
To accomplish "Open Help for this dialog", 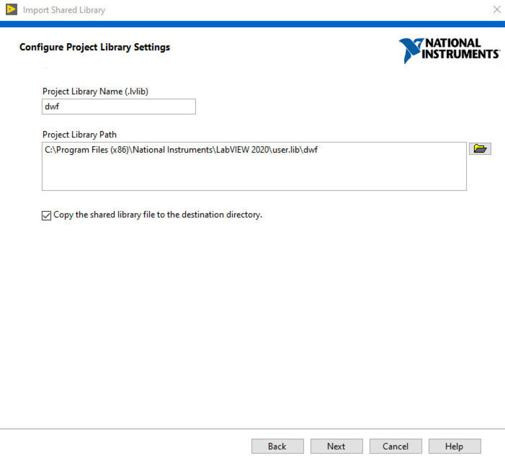I will (454, 446).
